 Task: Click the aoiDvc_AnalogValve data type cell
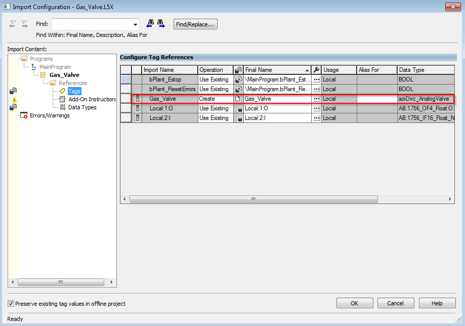click(425, 99)
